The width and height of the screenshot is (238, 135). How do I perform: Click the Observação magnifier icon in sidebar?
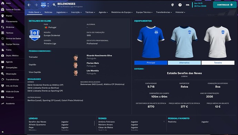[2, 74]
